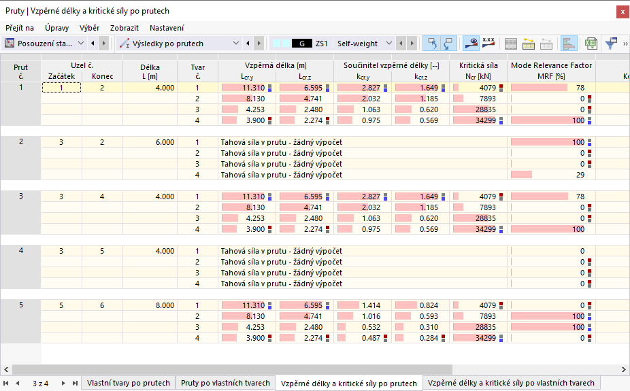Toggle the x.xx result values icon
Image resolution: width=630 pixels, height=391 pixels.
(x=488, y=44)
